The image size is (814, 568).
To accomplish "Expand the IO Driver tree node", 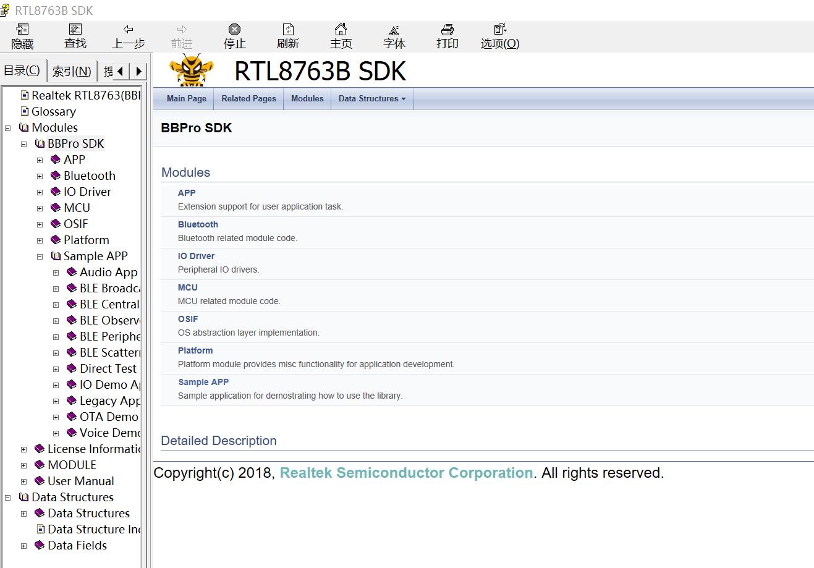I will pyautogui.click(x=40, y=192).
